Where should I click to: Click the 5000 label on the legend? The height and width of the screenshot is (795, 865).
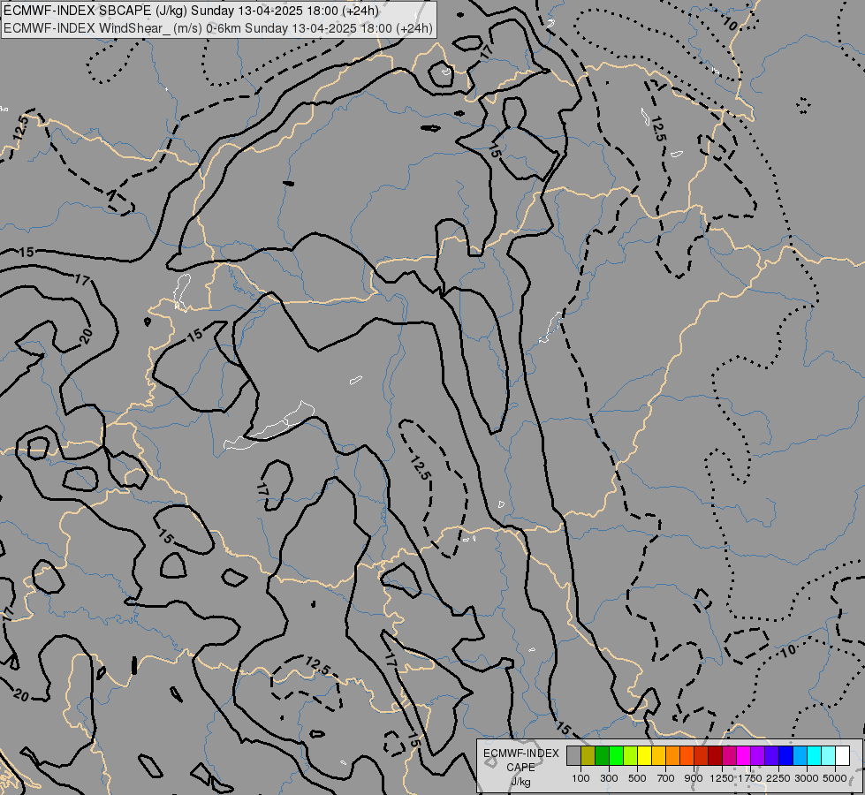pos(835,778)
